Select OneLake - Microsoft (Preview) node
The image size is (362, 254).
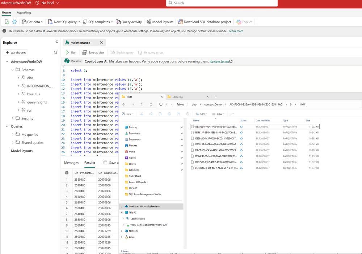151,206
